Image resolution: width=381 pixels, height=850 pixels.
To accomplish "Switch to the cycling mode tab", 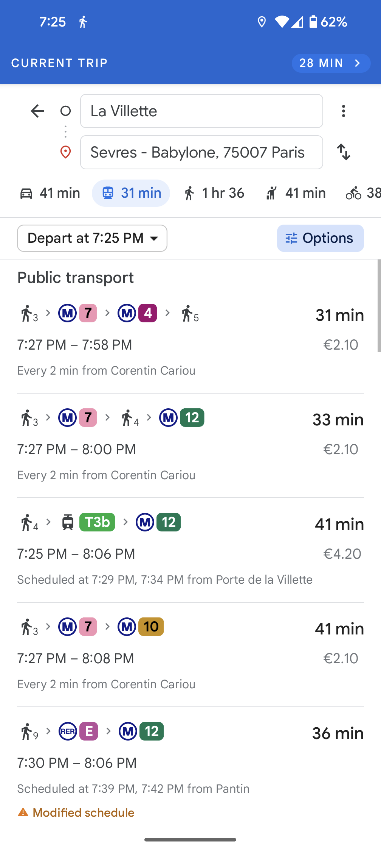I will pyautogui.click(x=363, y=193).
